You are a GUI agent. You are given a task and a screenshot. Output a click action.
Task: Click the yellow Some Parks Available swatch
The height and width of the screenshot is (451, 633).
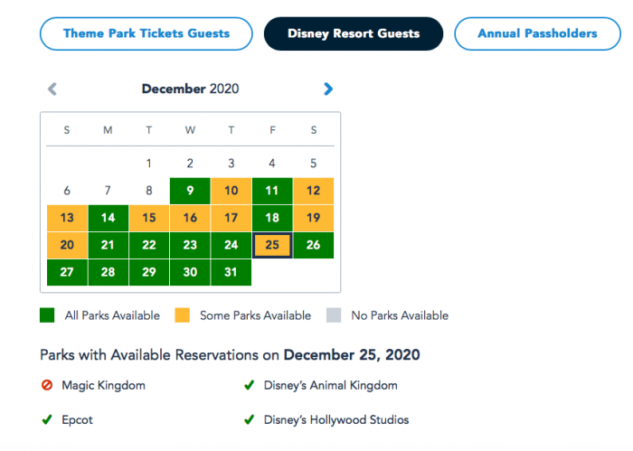pyautogui.click(x=182, y=315)
